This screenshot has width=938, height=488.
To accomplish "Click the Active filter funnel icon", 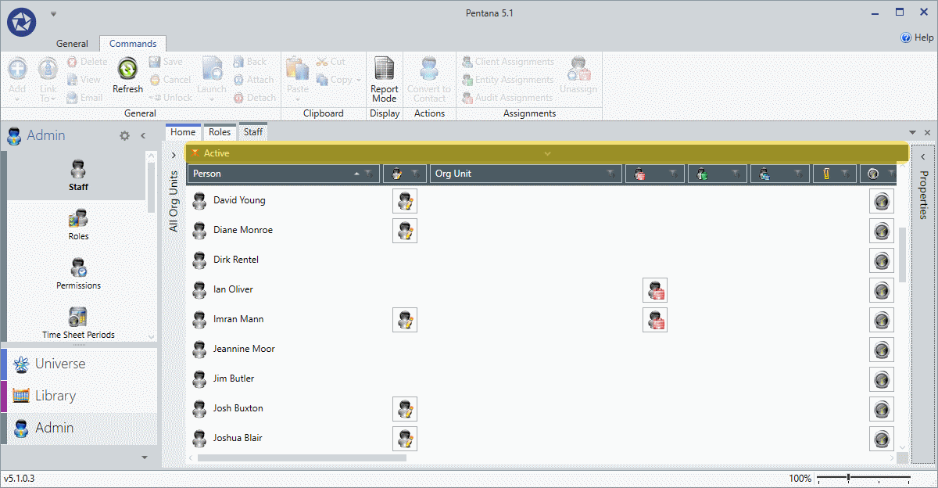I will pyautogui.click(x=195, y=153).
